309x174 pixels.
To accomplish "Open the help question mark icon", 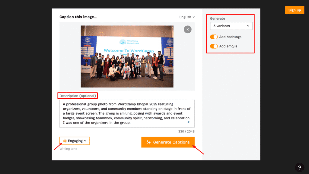I will click(x=300, y=167).
